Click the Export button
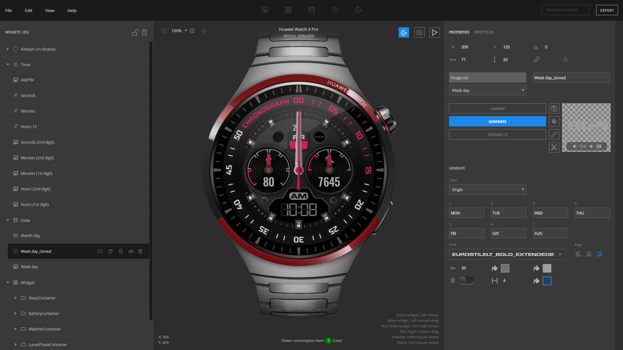 click(x=606, y=10)
